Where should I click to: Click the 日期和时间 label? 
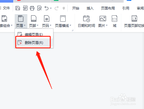tap(86, 26)
